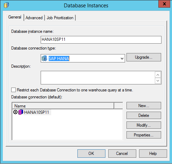172x164 pixels.
Task: Enable restrict one warehouse query checkbox
Action: pos(13,90)
